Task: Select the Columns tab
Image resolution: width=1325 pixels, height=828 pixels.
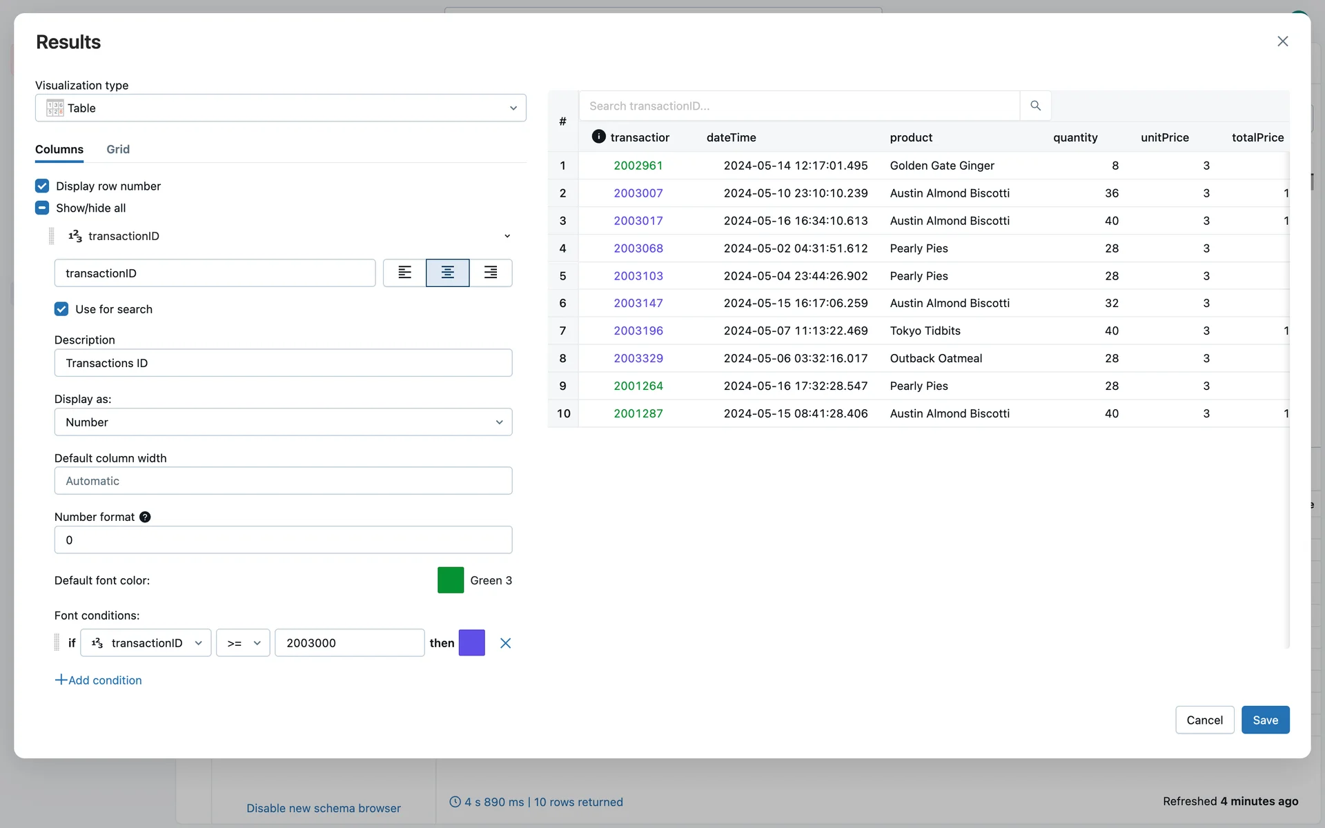Action: tap(59, 149)
